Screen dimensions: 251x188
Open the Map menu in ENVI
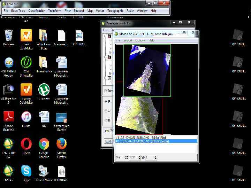tap(90, 11)
